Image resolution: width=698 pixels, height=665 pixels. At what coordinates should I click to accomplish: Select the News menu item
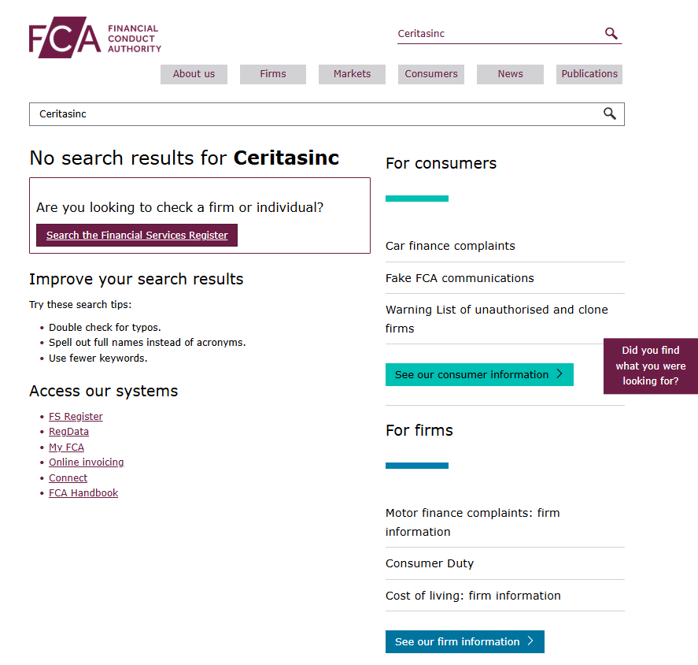coord(510,74)
